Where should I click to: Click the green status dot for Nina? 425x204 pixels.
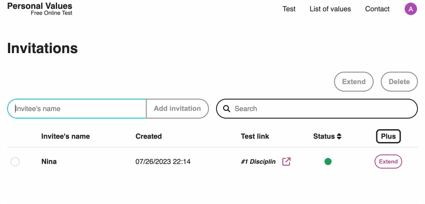pyautogui.click(x=328, y=162)
